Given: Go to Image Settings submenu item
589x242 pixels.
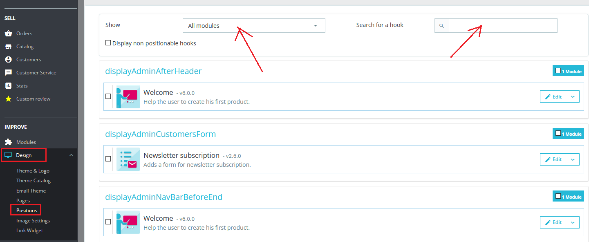Looking at the screenshot, I should coord(33,221).
